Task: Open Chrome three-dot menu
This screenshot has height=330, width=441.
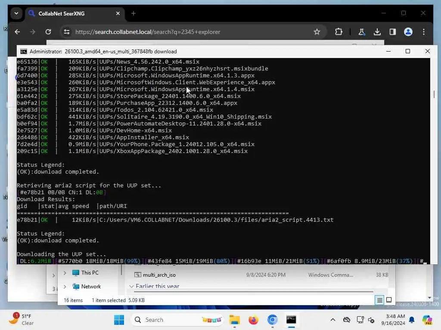Action: [x=424, y=32]
